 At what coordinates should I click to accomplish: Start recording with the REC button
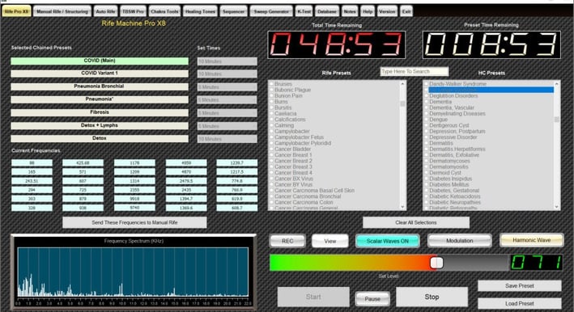(287, 241)
